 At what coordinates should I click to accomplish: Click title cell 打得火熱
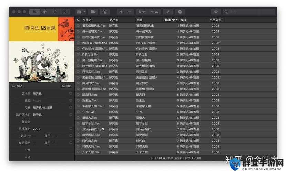click(142, 146)
